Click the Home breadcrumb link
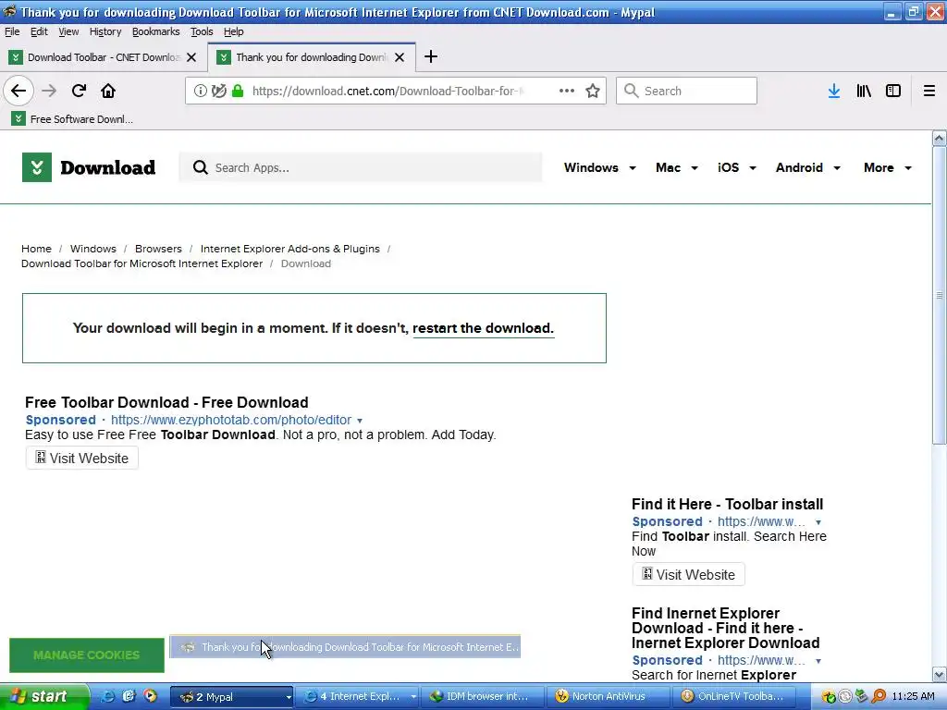This screenshot has width=947, height=710. [x=36, y=249]
